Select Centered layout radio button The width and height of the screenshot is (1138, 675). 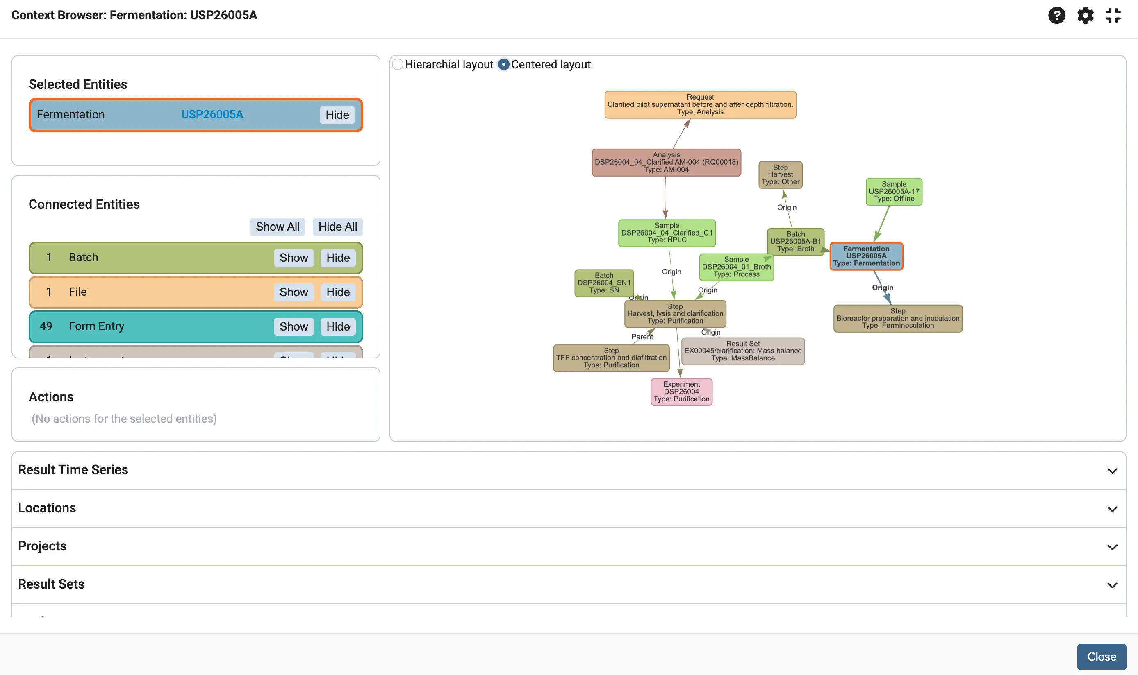tap(503, 65)
